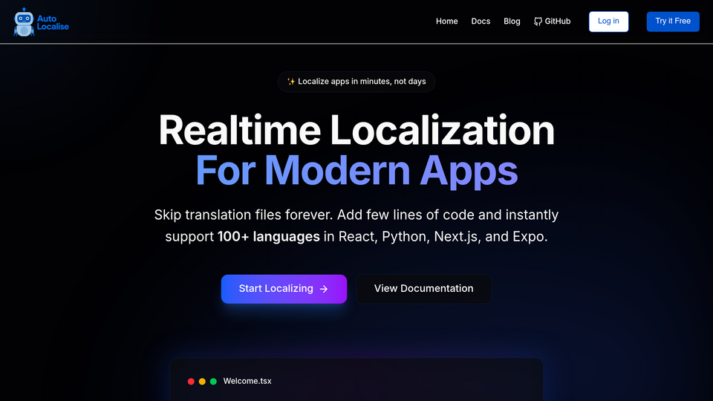Image resolution: width=713 pixels, height=401 pixels.
Task: Click the Auto Localise robot logo
Action: [24, 22]
